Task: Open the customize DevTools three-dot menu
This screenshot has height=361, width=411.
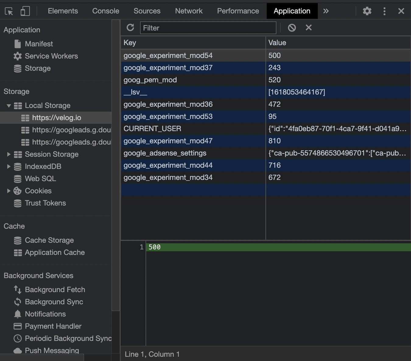Action: tap(385, 11)
